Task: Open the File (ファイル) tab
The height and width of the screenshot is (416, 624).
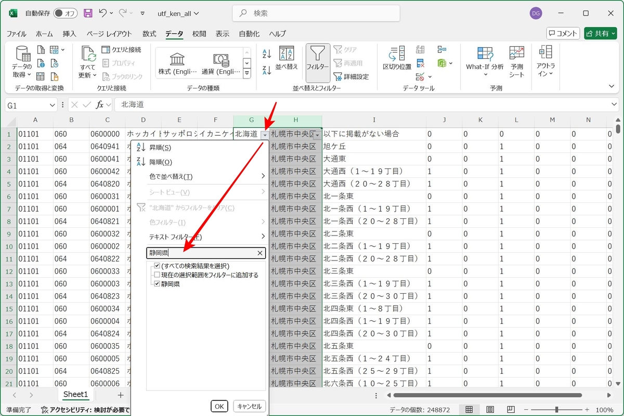Action: 16,34
